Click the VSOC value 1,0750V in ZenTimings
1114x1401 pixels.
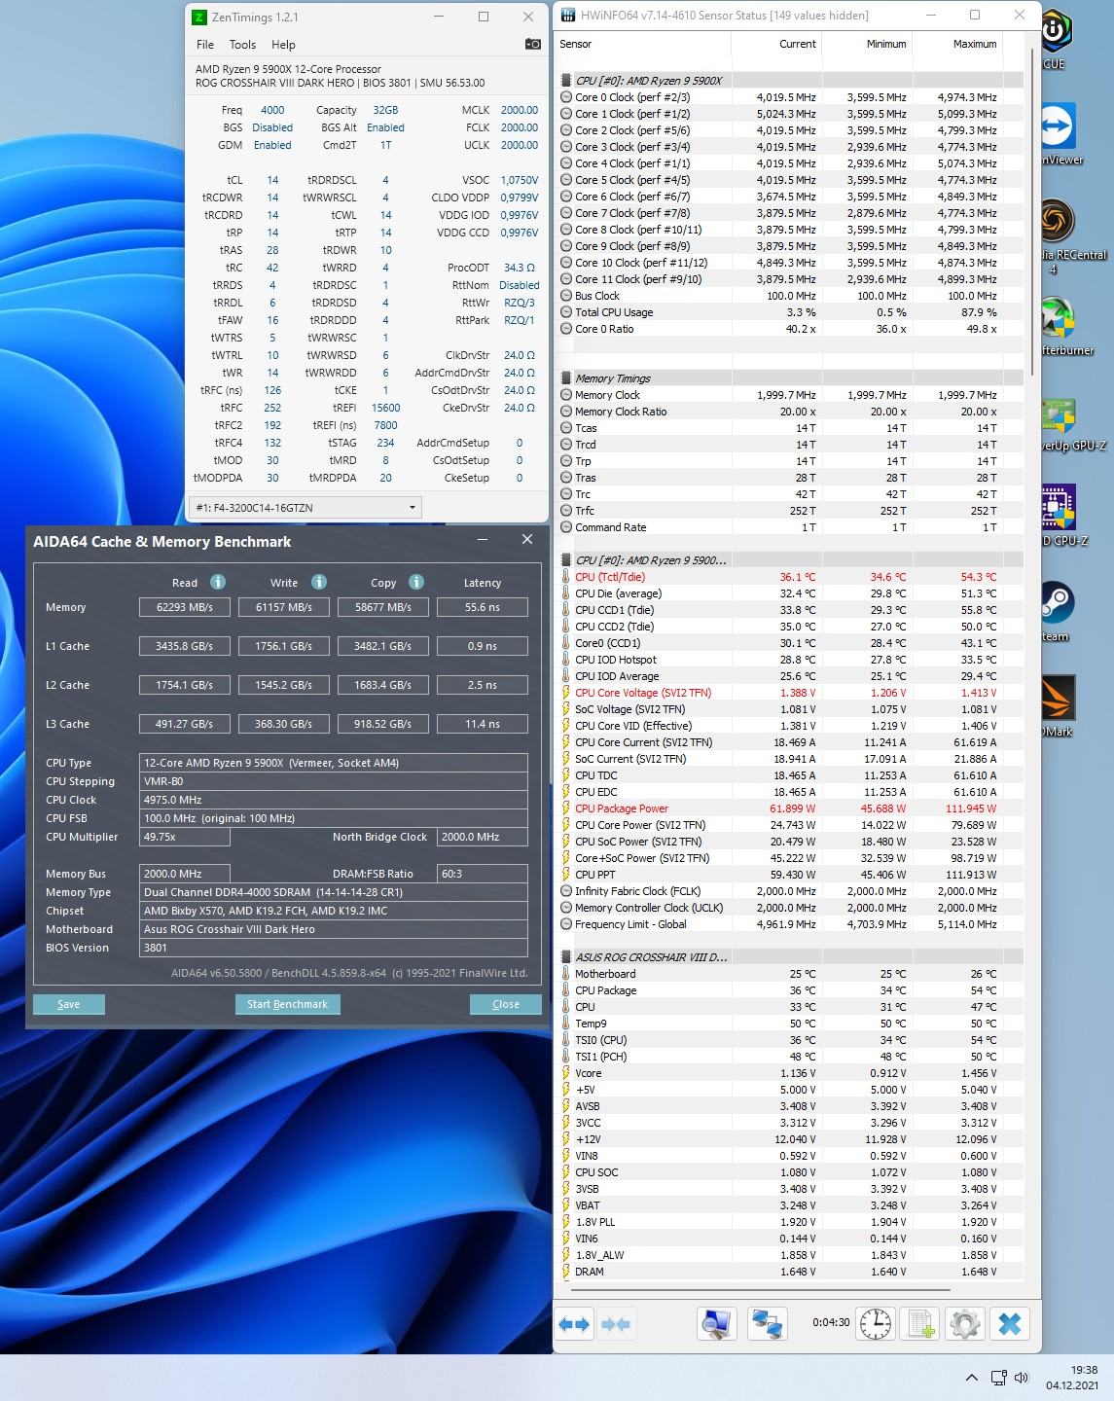[520, 180]
